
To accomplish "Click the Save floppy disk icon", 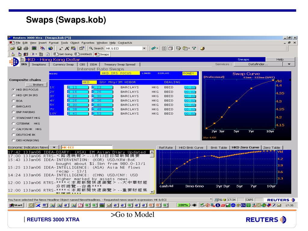I will (19, 48).
